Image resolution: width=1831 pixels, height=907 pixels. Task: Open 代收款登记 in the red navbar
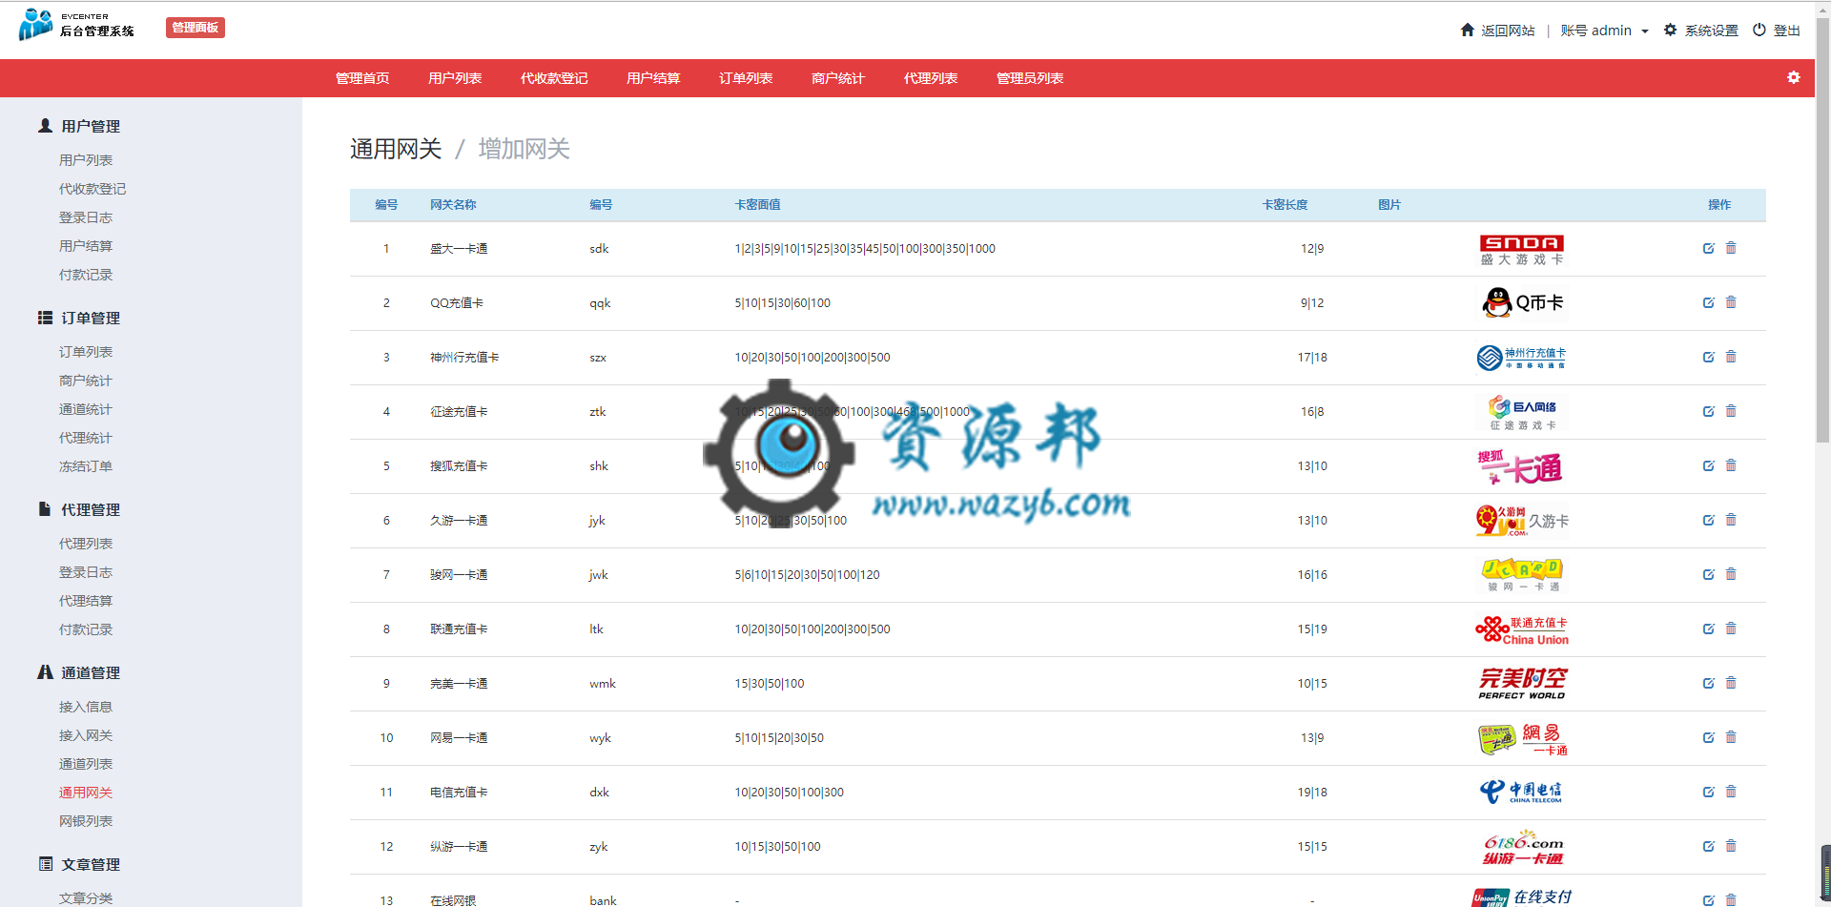click(x=554, y=78)
